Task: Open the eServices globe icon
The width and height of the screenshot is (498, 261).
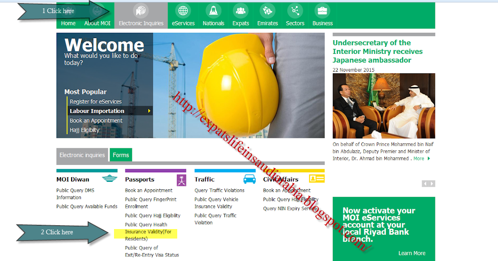Action: point(183,11)
